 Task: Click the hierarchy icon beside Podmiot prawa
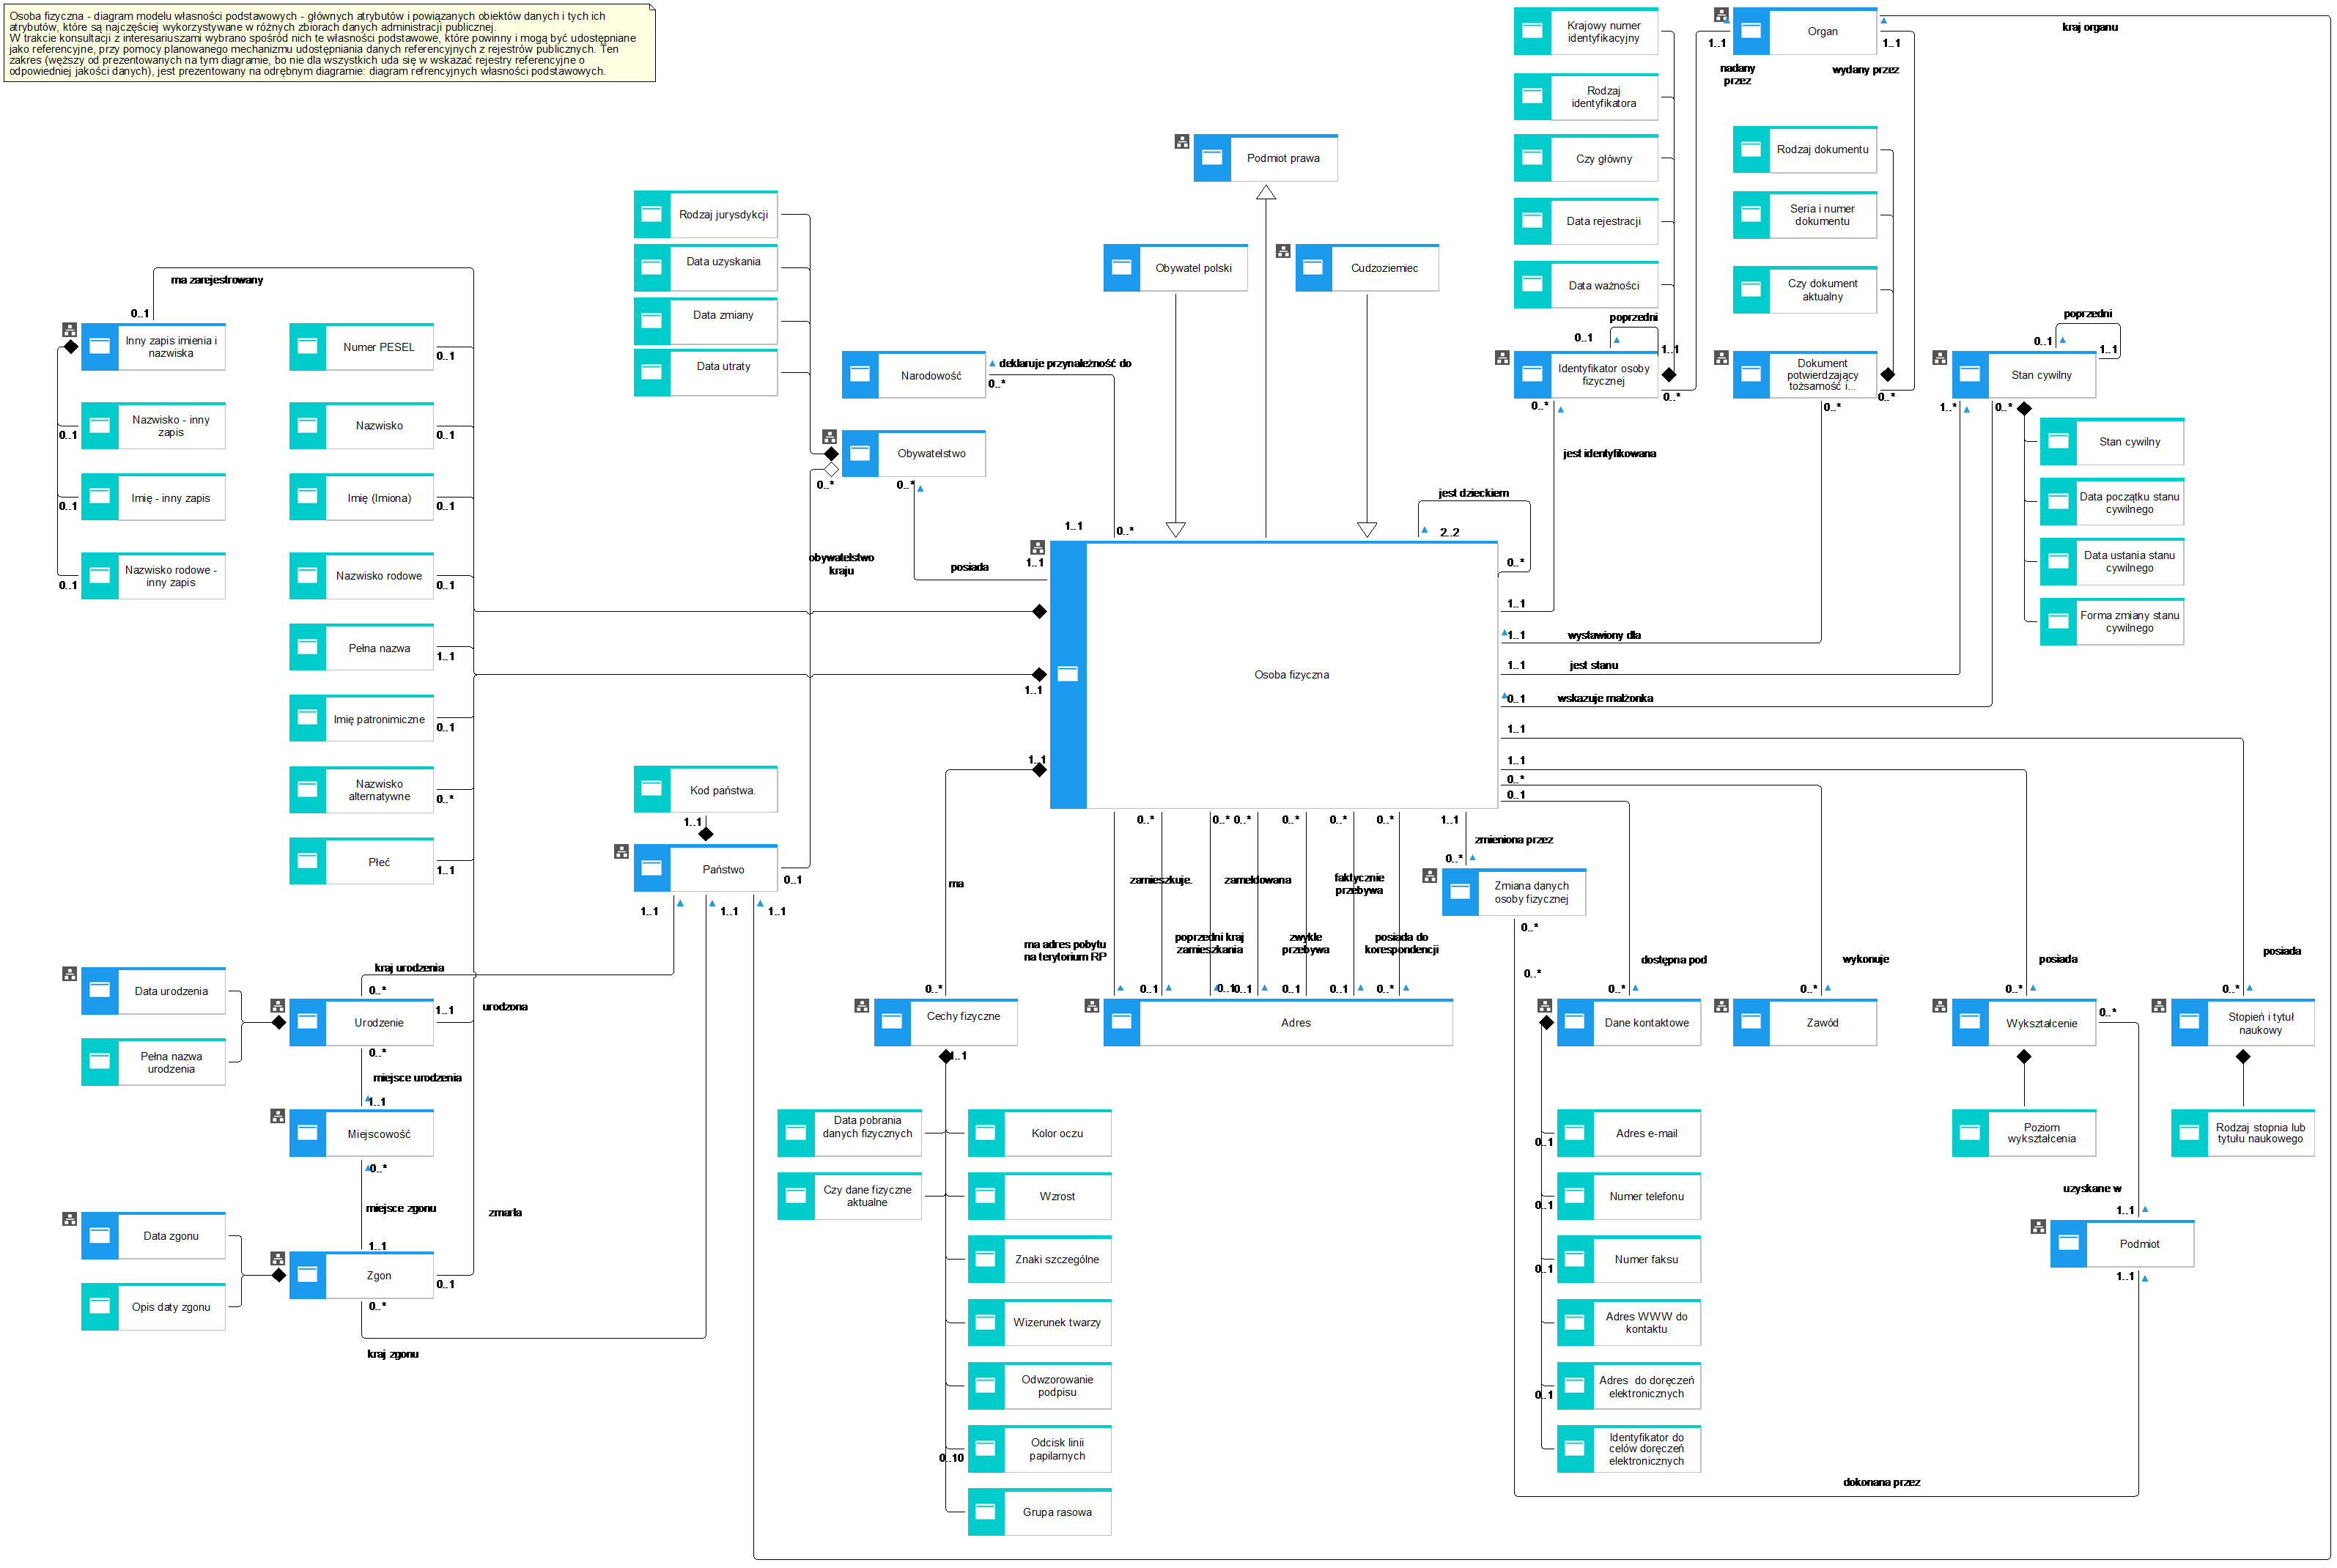[1181, 142]
